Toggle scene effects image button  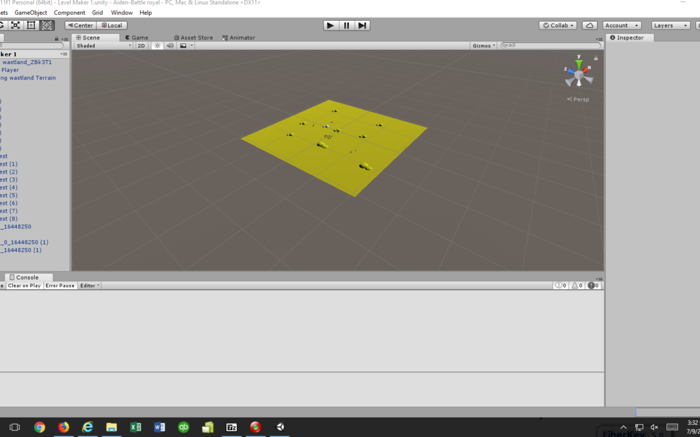point(183,45)
